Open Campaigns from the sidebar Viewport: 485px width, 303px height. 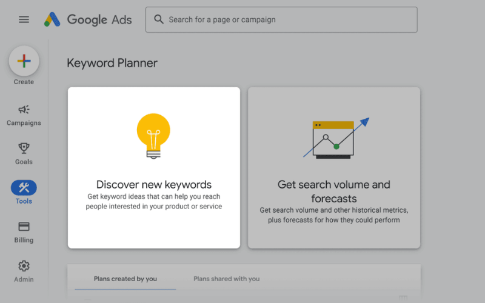pyautogui.click(x=24, y=115)
